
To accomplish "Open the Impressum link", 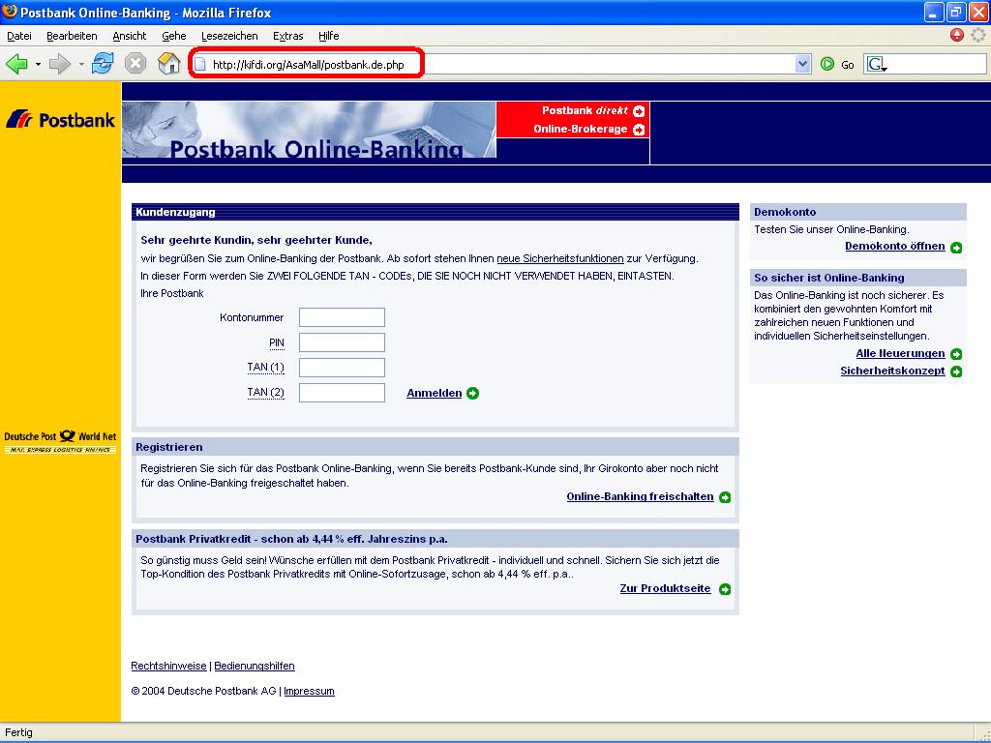I will (309, 691).
